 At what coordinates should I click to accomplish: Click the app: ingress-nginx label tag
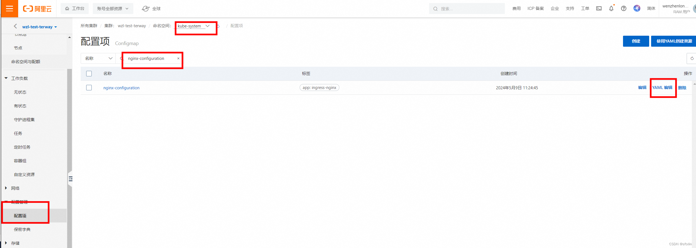(319, 88)
